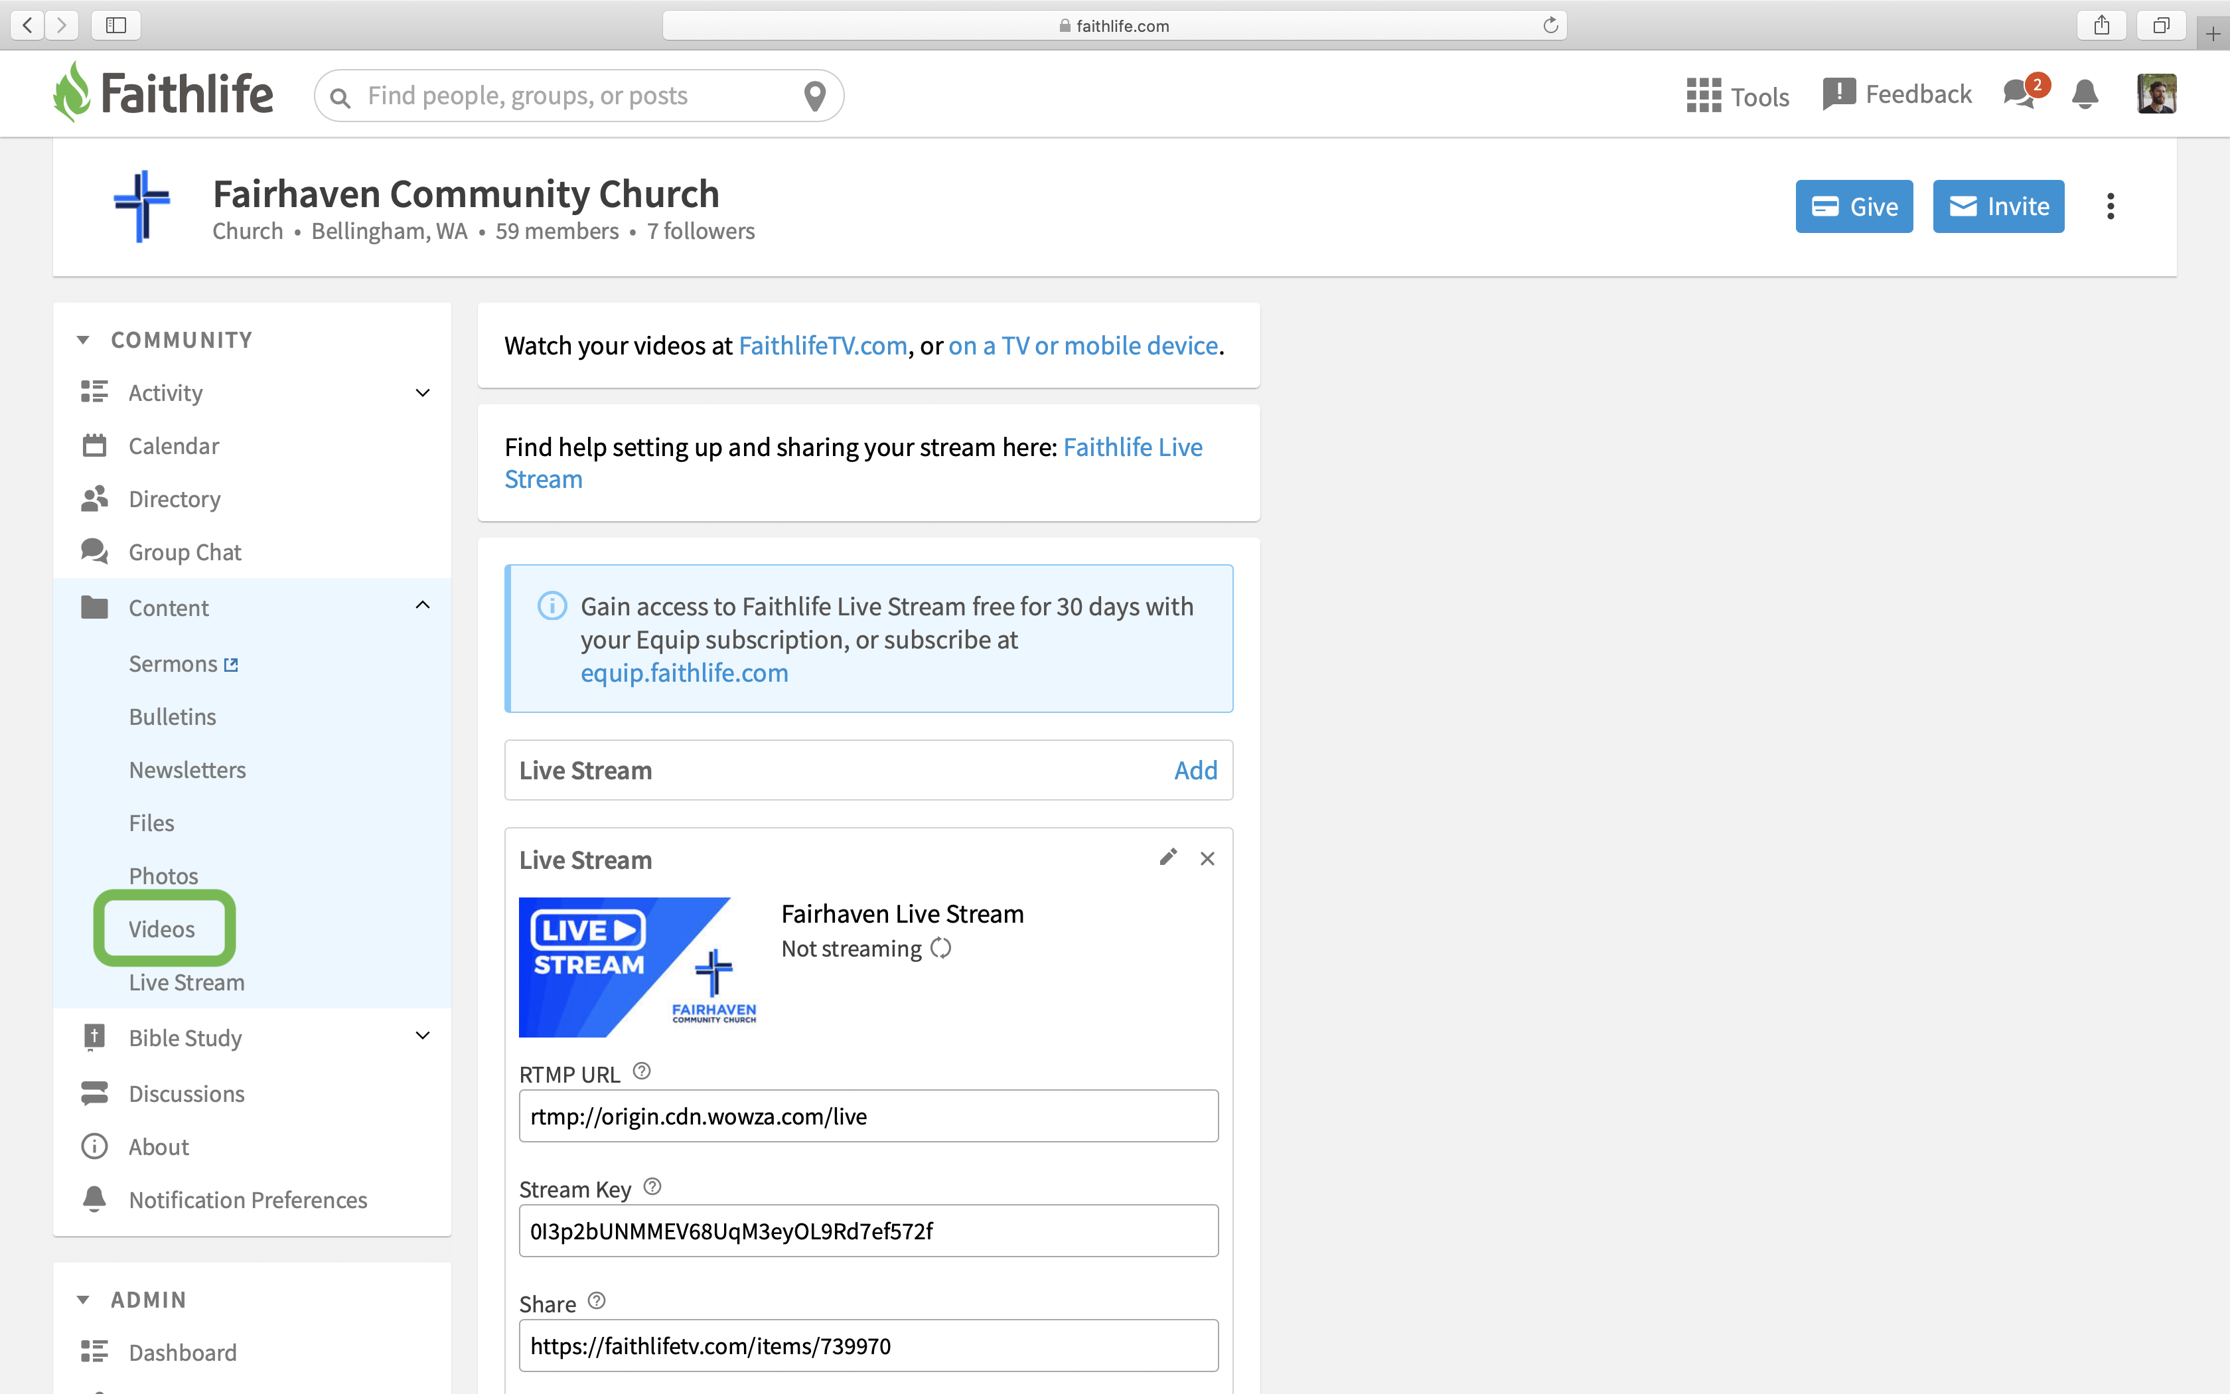Open Directory in the sidebar

click(174, 499)
